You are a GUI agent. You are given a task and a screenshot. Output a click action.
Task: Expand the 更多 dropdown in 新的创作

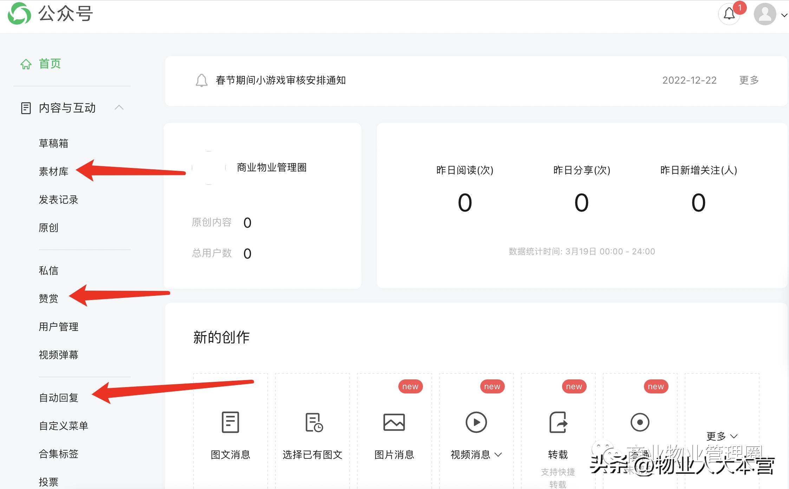[x=722, y=436]
